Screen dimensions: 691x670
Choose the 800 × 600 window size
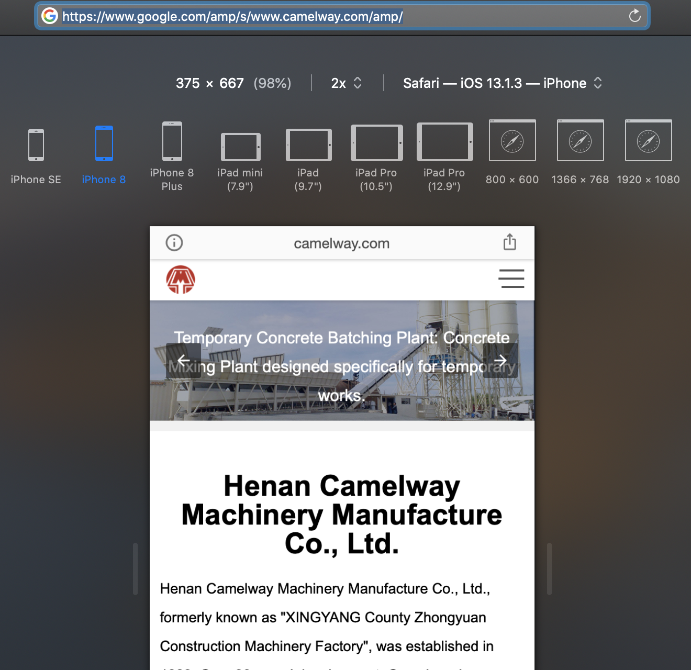[512, 152]
